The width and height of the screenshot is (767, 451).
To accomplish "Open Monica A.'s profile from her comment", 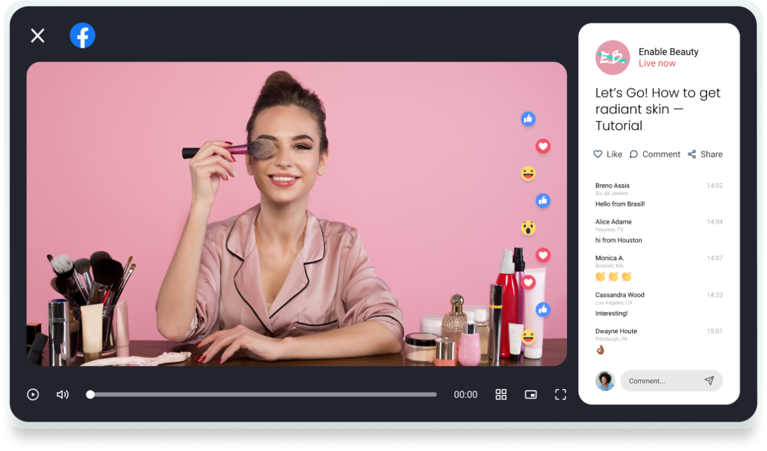I will (x=608, y=258).
